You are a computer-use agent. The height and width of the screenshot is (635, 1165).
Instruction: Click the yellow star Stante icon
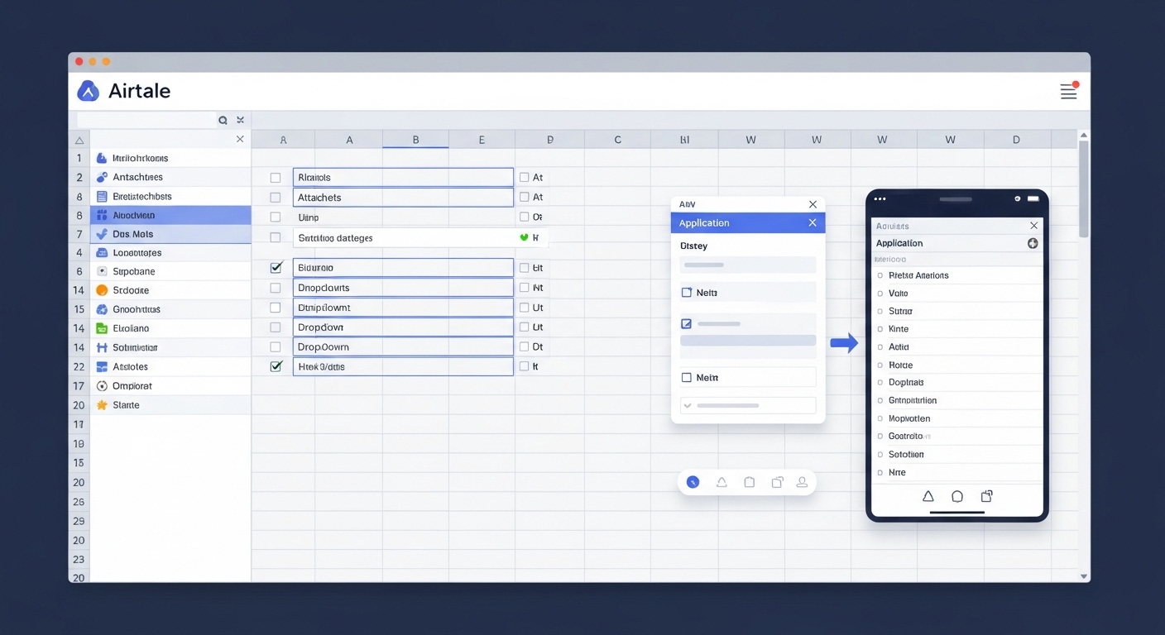(x=102, y=405)
